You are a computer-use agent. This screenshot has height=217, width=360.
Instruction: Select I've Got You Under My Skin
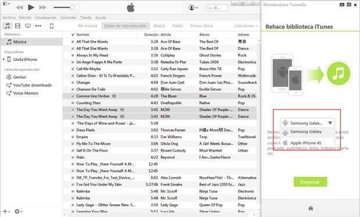coord(160,185)
